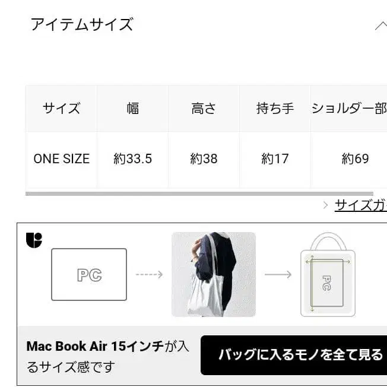Open the サイズガイド link
Screen dimensions: 387x387
pyautogui.click(x=361, y=205)
